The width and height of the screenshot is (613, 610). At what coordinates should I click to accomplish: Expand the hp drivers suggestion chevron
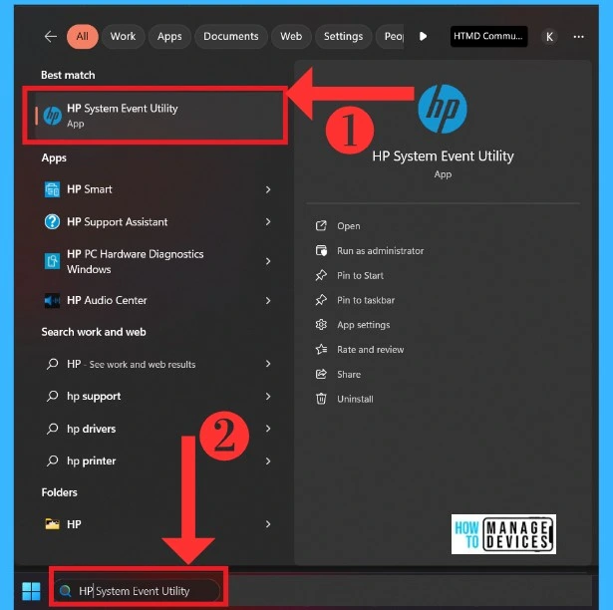(268, 429)
